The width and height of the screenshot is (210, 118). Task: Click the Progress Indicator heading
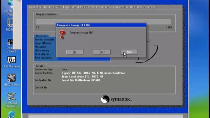coord(46,14)
